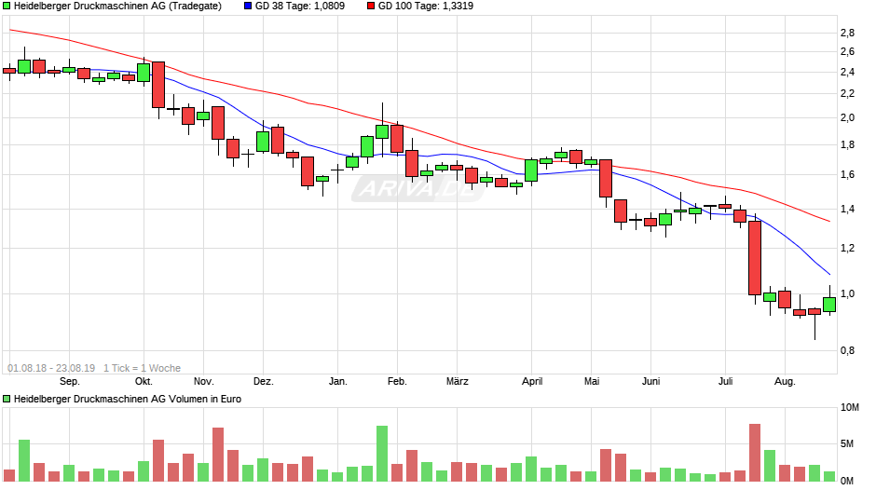Click the large red candle in late July

coord(755,258)
